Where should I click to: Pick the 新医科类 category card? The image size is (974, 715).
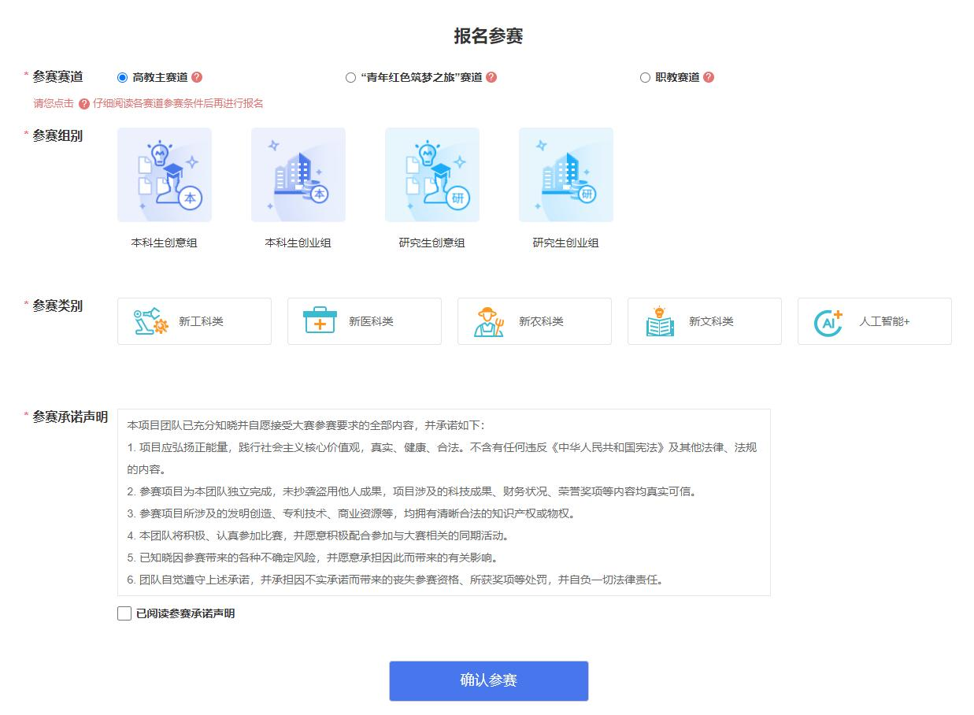tap(364, 321)
